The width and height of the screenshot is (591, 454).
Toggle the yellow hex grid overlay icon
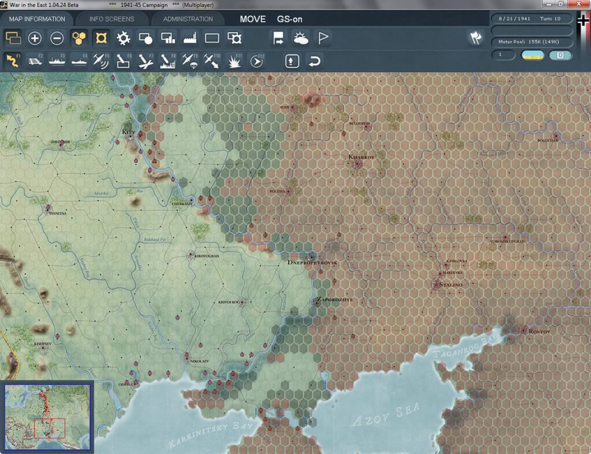coord(78,38)
